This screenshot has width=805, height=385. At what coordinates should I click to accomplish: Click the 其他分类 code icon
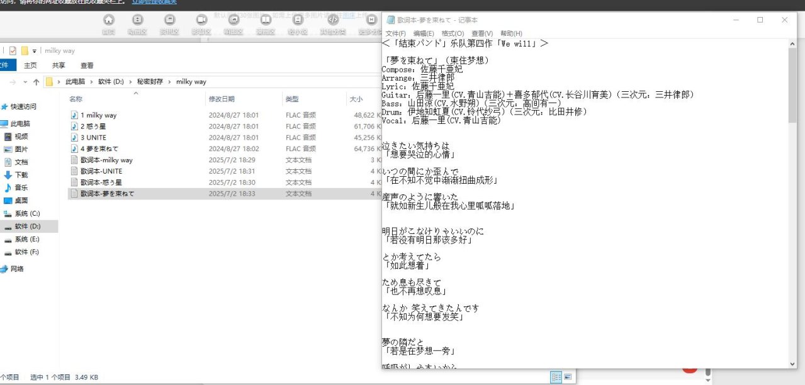pos(334,20)
